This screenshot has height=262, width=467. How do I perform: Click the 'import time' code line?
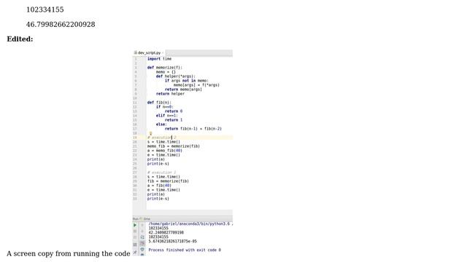159,59
